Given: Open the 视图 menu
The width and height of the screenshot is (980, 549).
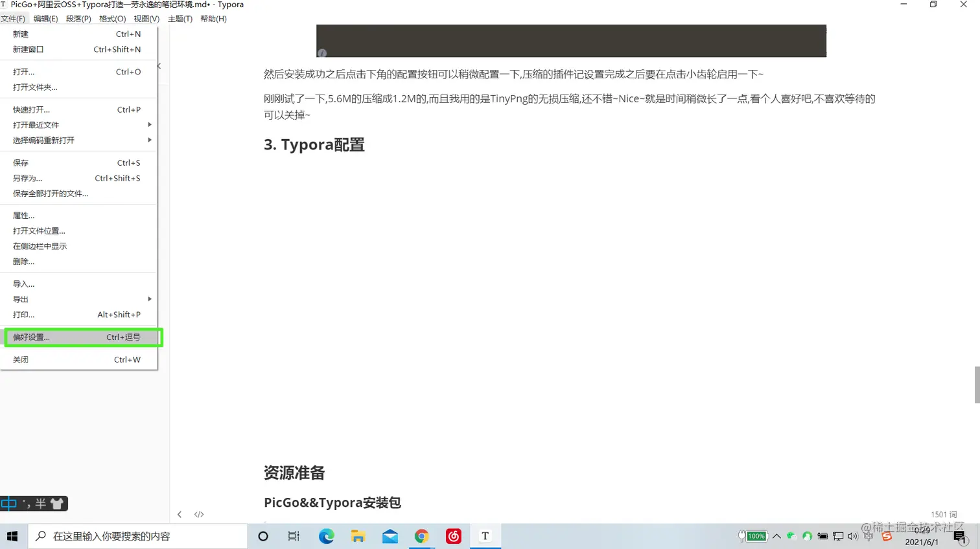Looking at the screenshot, I should pyautogui.click(x=146, y=18).
